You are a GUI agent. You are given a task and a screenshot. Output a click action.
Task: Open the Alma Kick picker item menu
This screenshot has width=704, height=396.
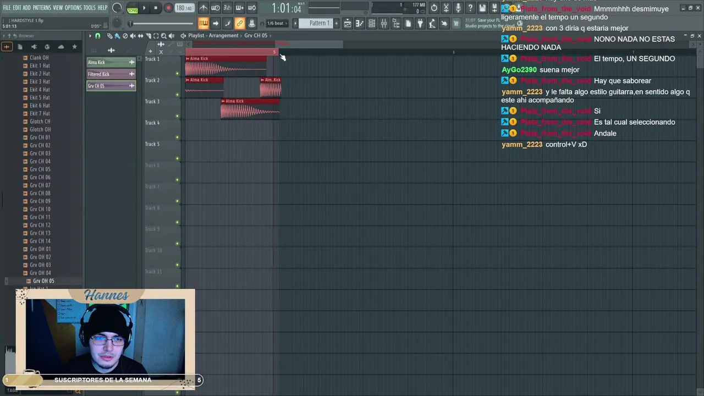click(x=131, y=62)
